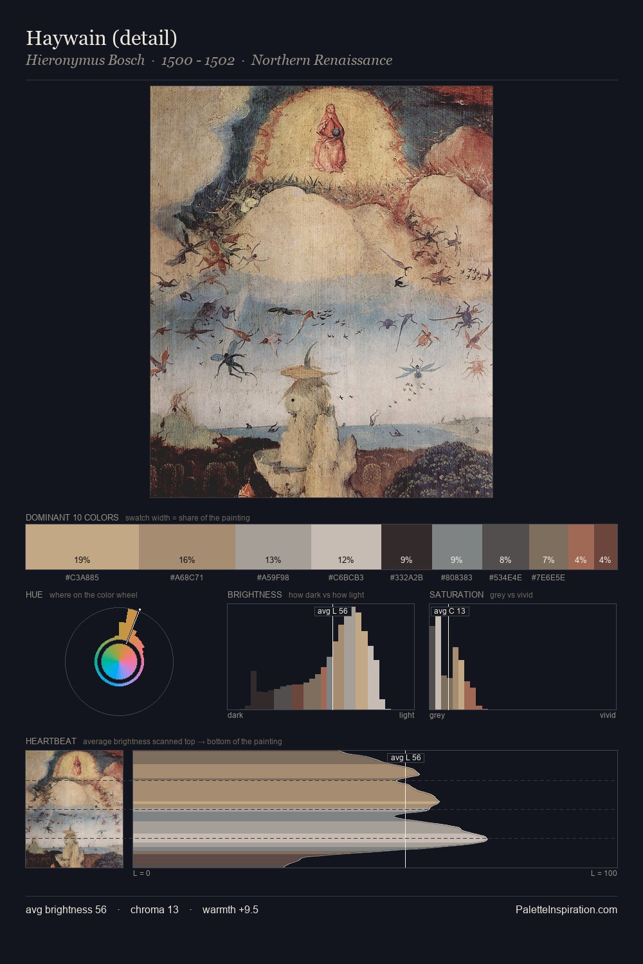Image resolution: width=643 pixels, height=964 pixels.
Task: Click the avg L 56 marker in Heartbeat chart
Action: pyautogui.click(x=406, y=758)
